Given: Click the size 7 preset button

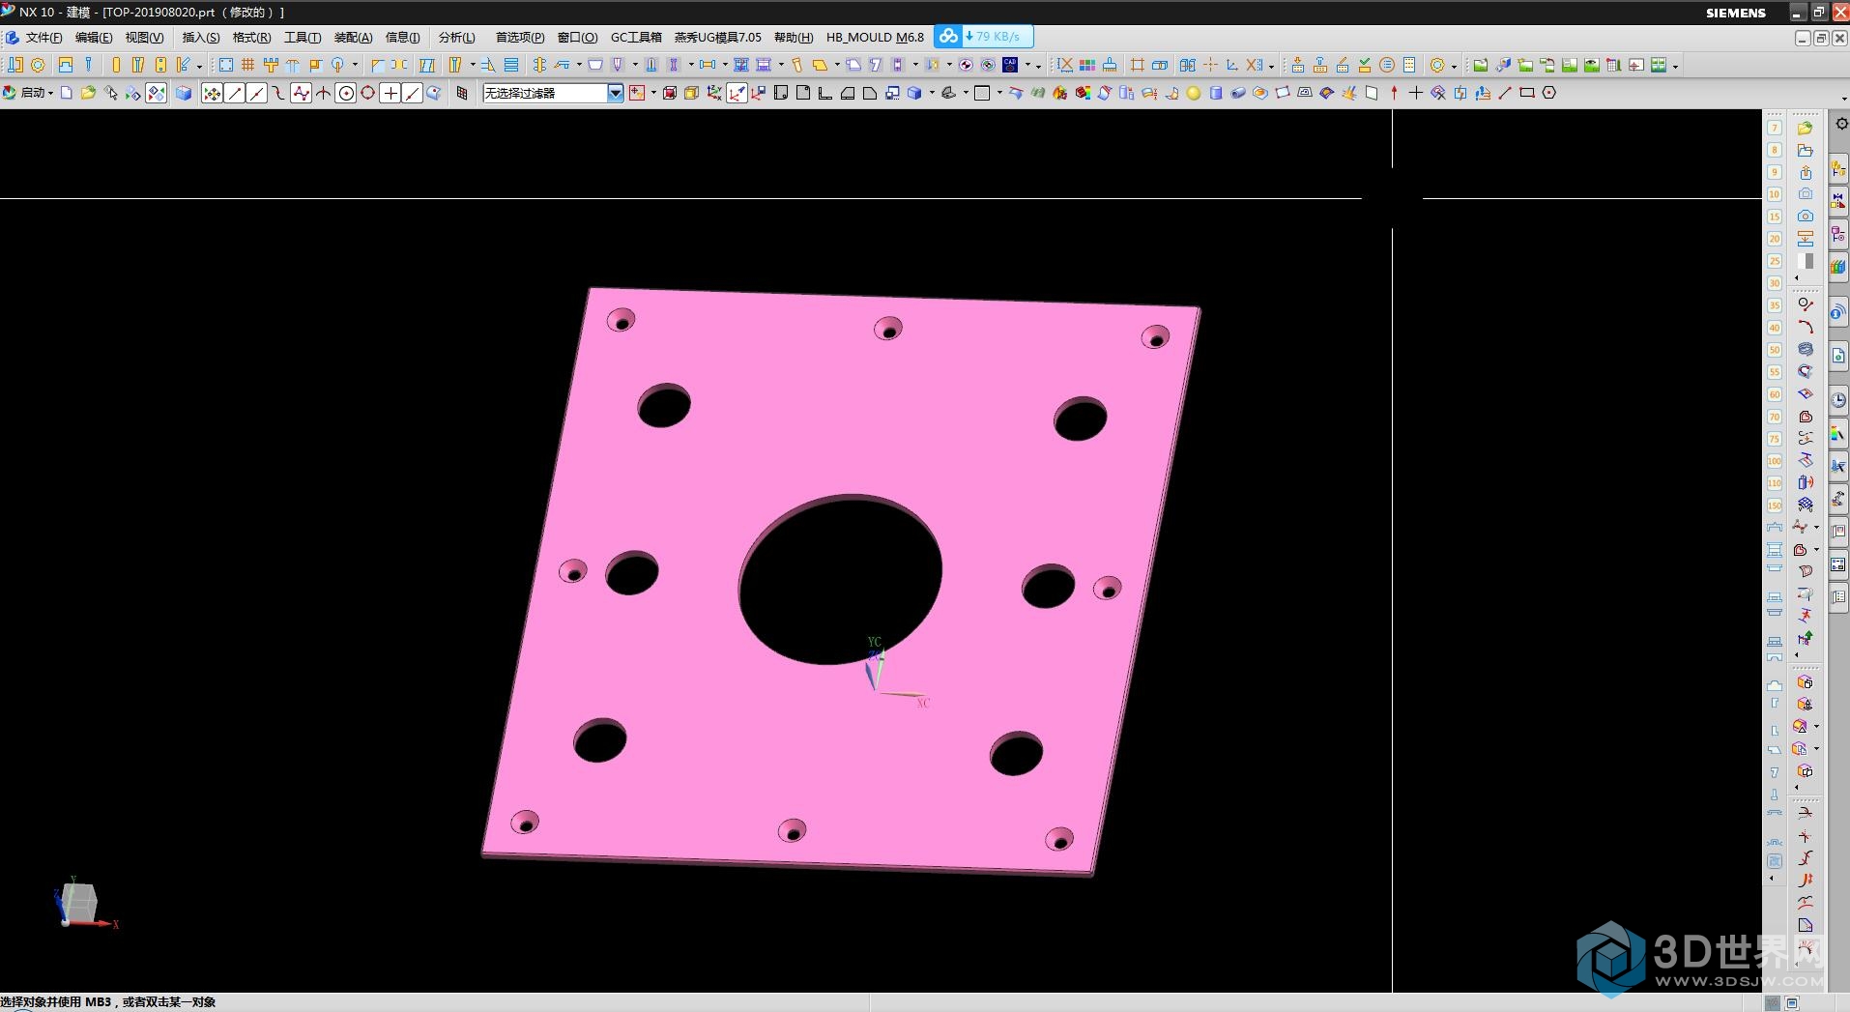Looking at the screenshot, I should 1775,128.
